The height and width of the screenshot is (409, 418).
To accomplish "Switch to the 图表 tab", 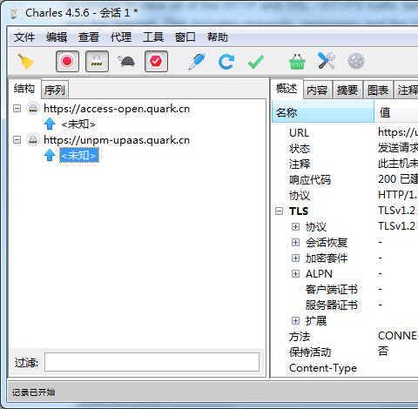I will (x=378, y=91).
